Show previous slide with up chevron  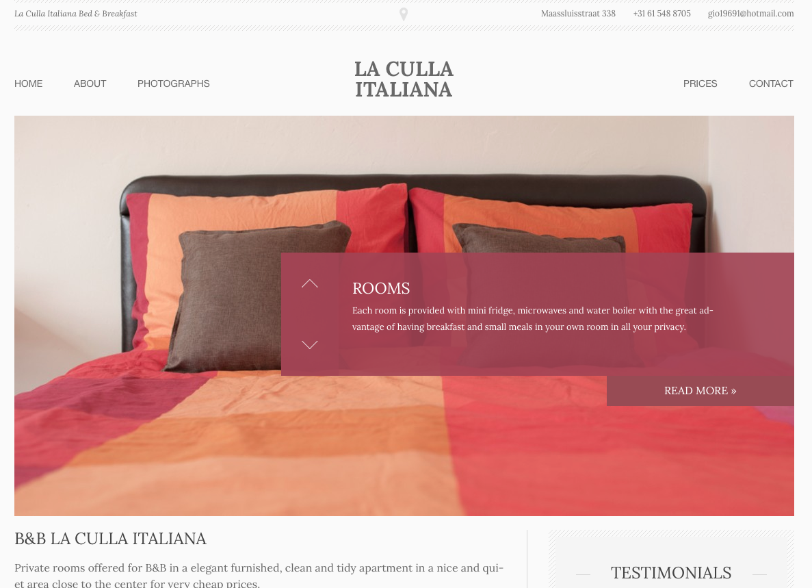pos(310,283)
